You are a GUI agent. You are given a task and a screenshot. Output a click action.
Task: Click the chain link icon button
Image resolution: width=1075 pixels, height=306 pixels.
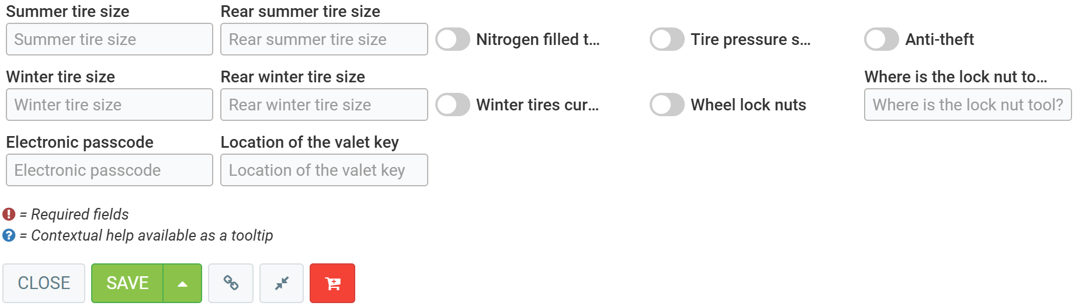[231, 283]
